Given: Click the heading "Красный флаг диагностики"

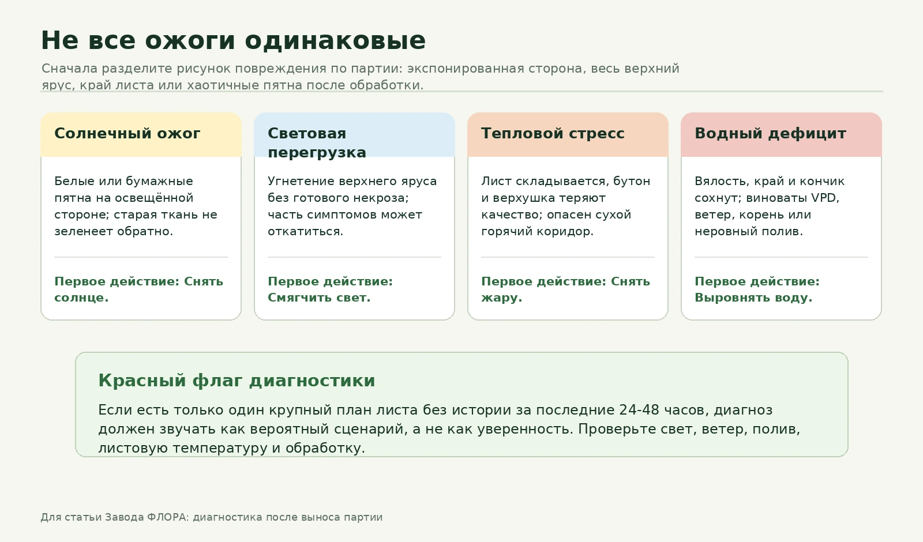Looking at the screenshot, I should (x=237, y=381).
